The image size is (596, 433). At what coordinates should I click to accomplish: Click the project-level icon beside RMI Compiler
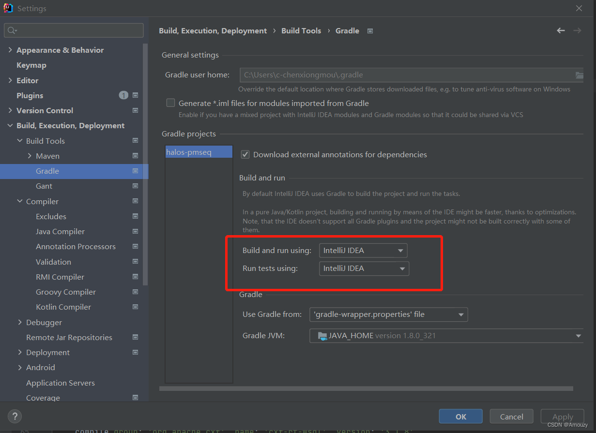(136, 277)
